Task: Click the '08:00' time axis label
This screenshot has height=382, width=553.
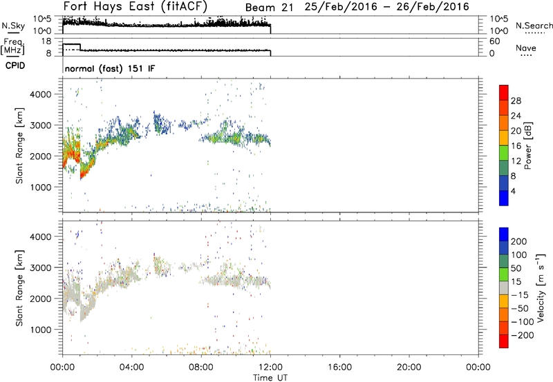Action: click(x=201, y=368)
